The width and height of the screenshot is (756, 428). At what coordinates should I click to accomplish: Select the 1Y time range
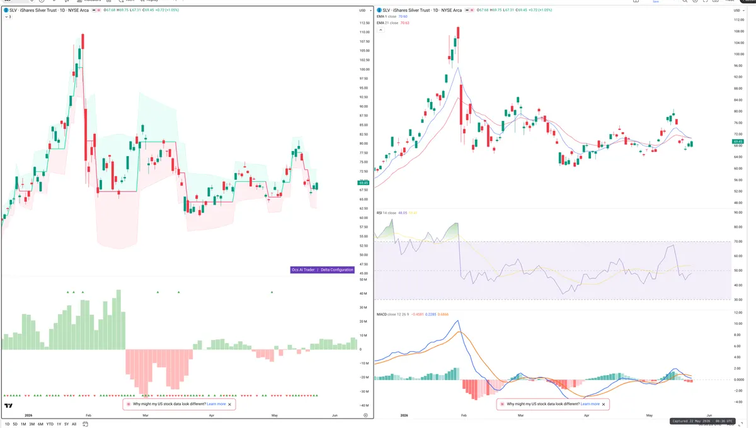[59, 424]
